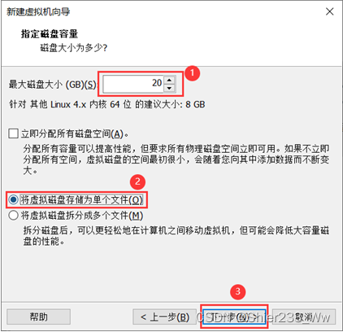Click the red circle marker numbered 3
Screen dimensions: 343x332
[237, 291]
